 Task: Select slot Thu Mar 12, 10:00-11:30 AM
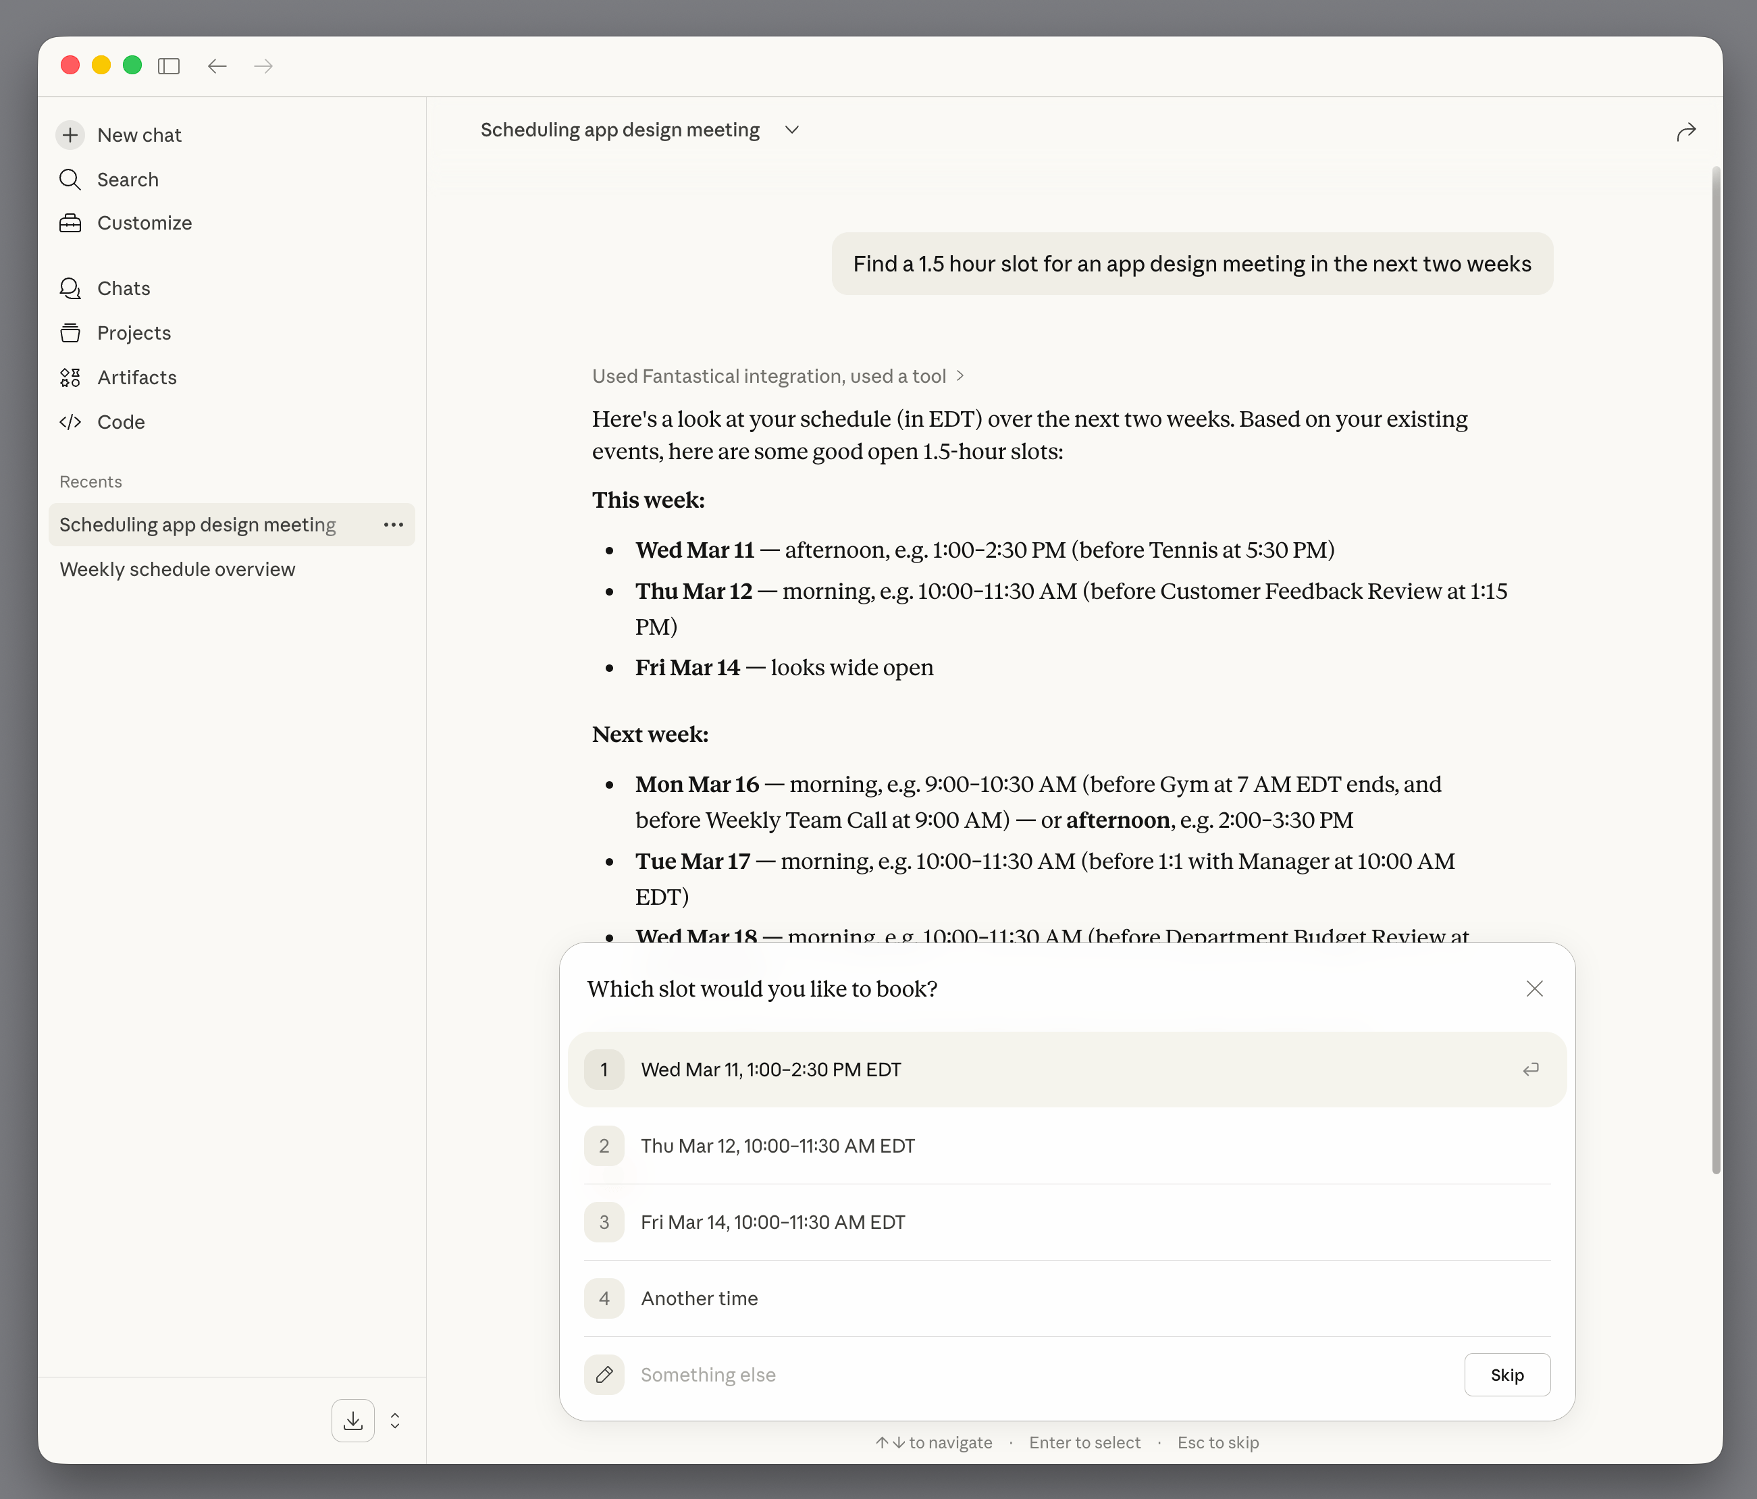click(x=778, y=1145)
